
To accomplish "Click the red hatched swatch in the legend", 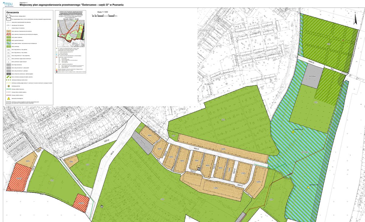I will 9,34.
